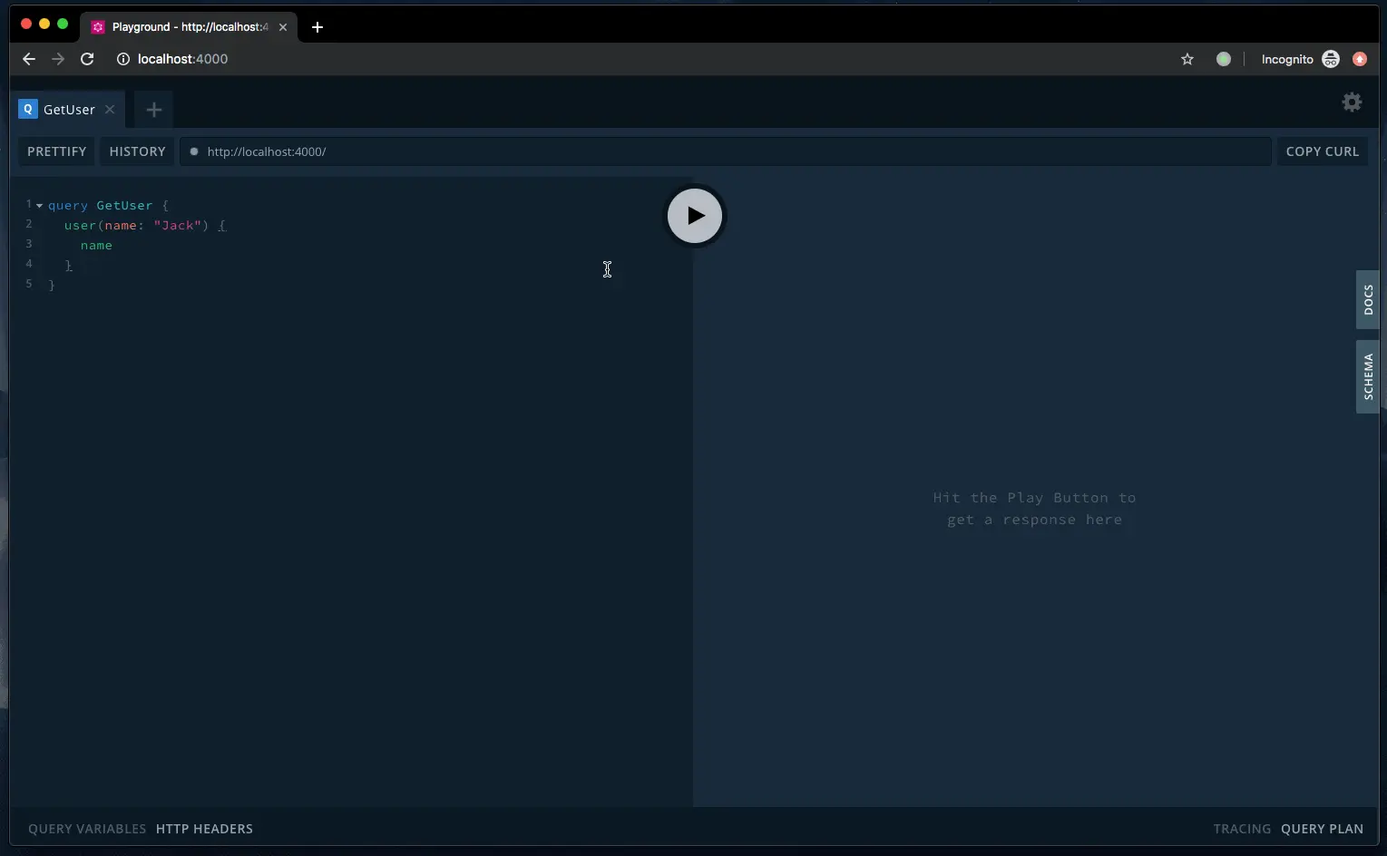Screen dimensions: 1387x856
Task: Open the QUERY PLAN section
Action: click(1322, 828)
